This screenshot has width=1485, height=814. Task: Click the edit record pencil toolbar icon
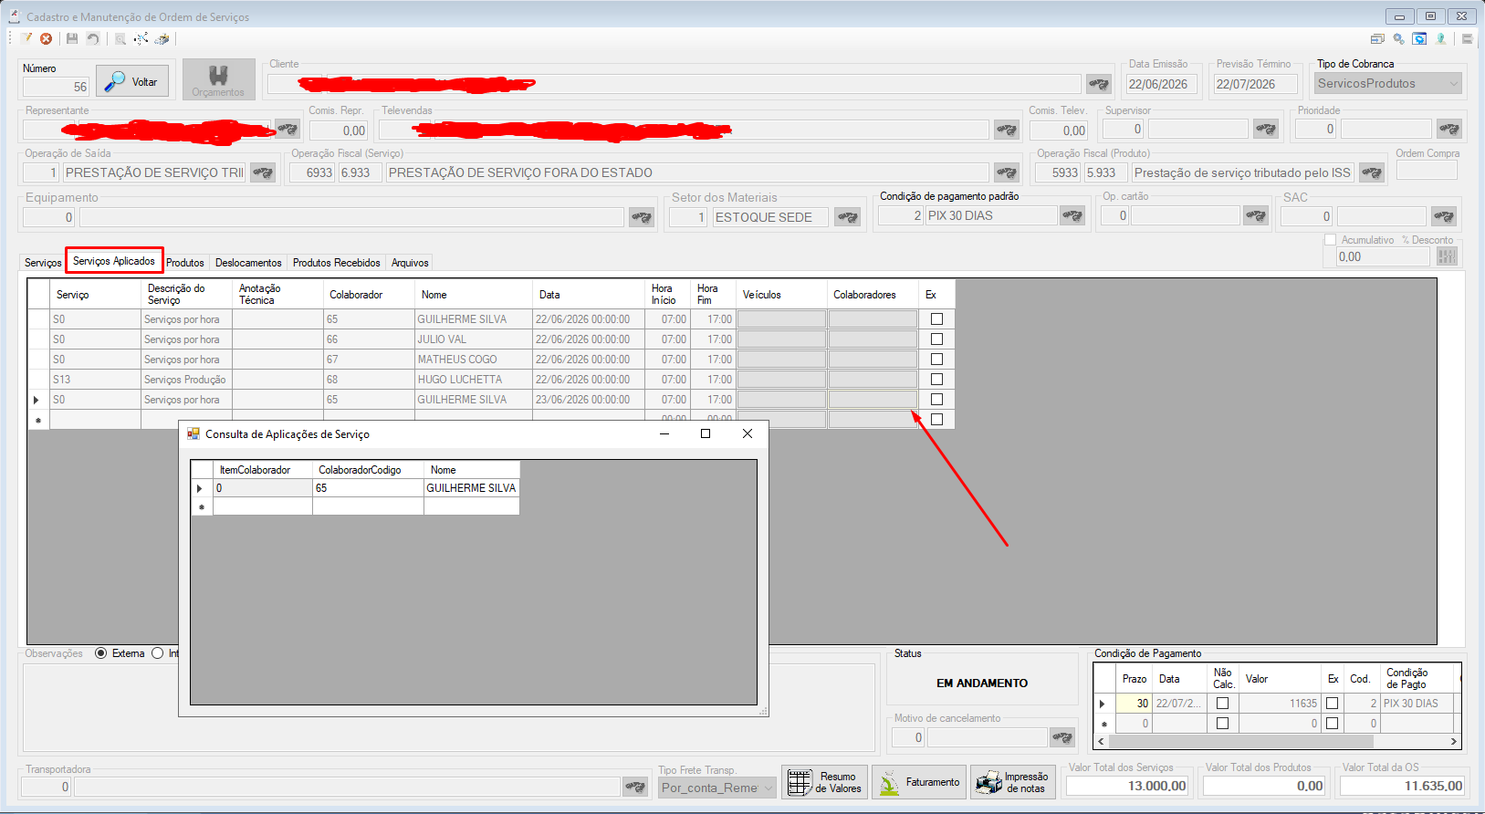pos(27,38)
